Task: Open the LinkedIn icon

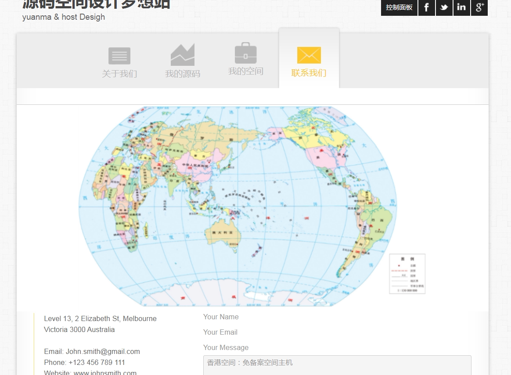Action: pyautogui.click(x=461, y=7)
